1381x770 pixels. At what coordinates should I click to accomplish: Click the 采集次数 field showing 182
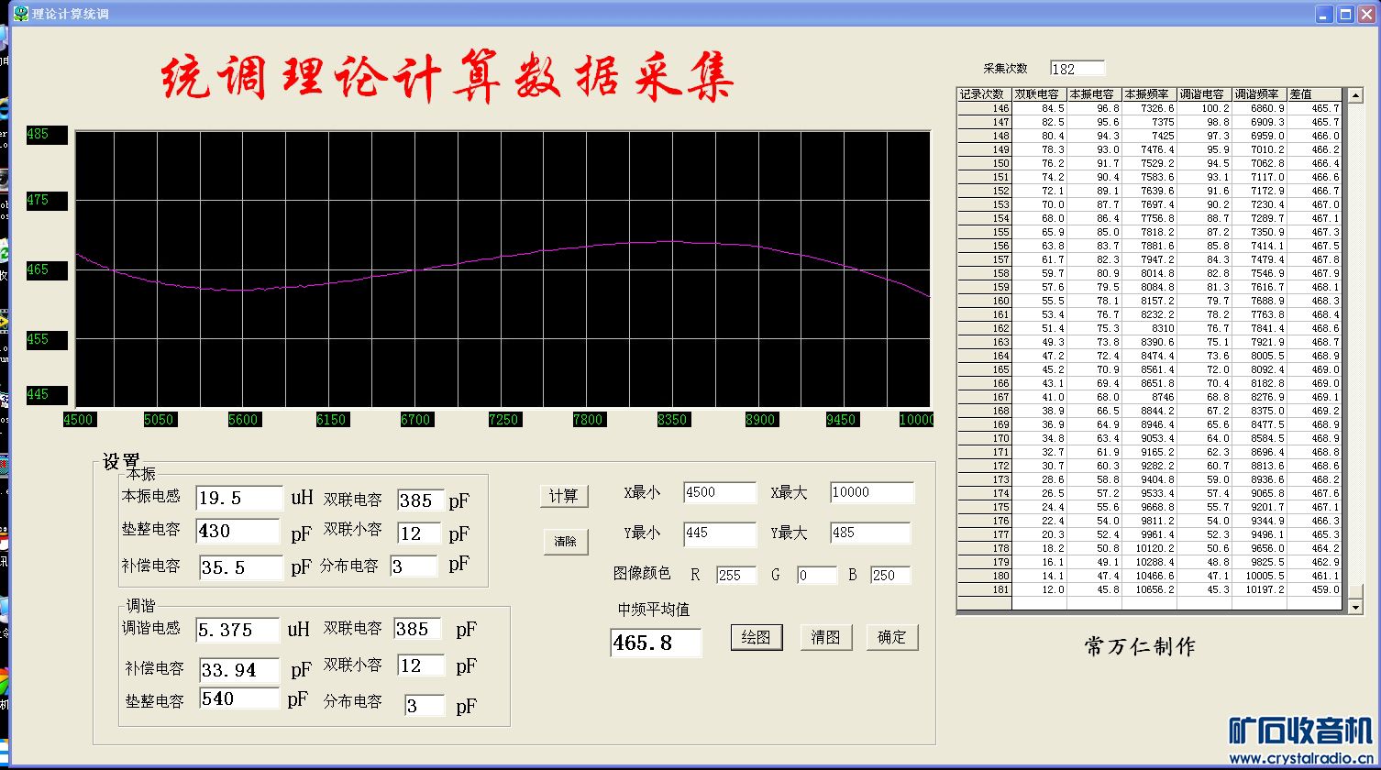pos(1077,69)
